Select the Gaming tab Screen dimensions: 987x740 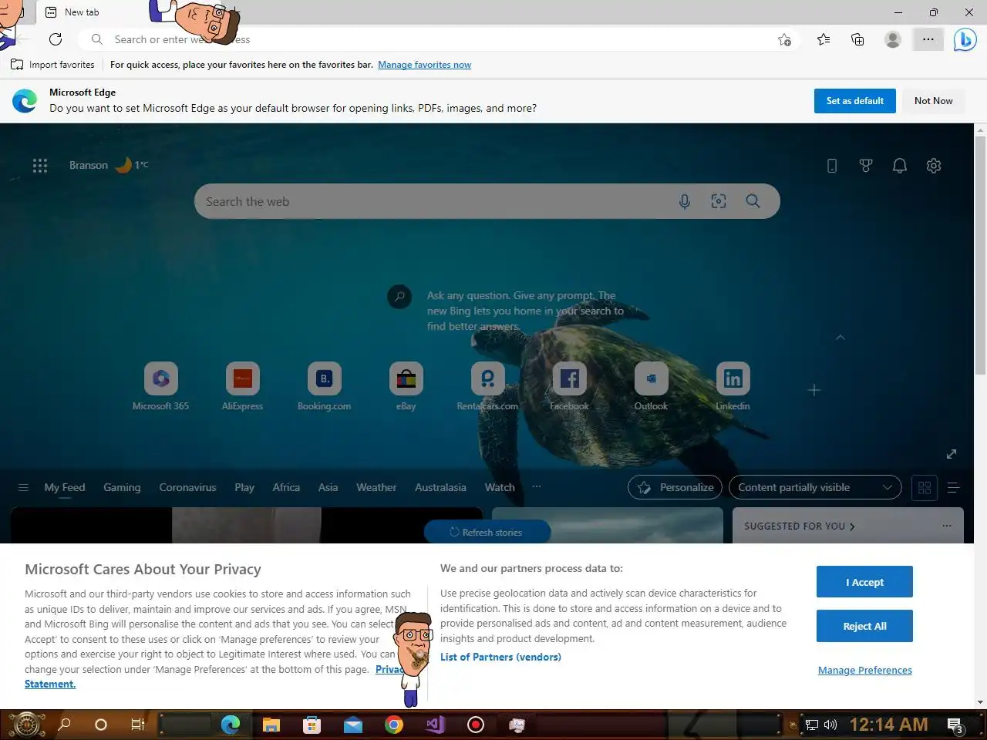tap(122, 487)
